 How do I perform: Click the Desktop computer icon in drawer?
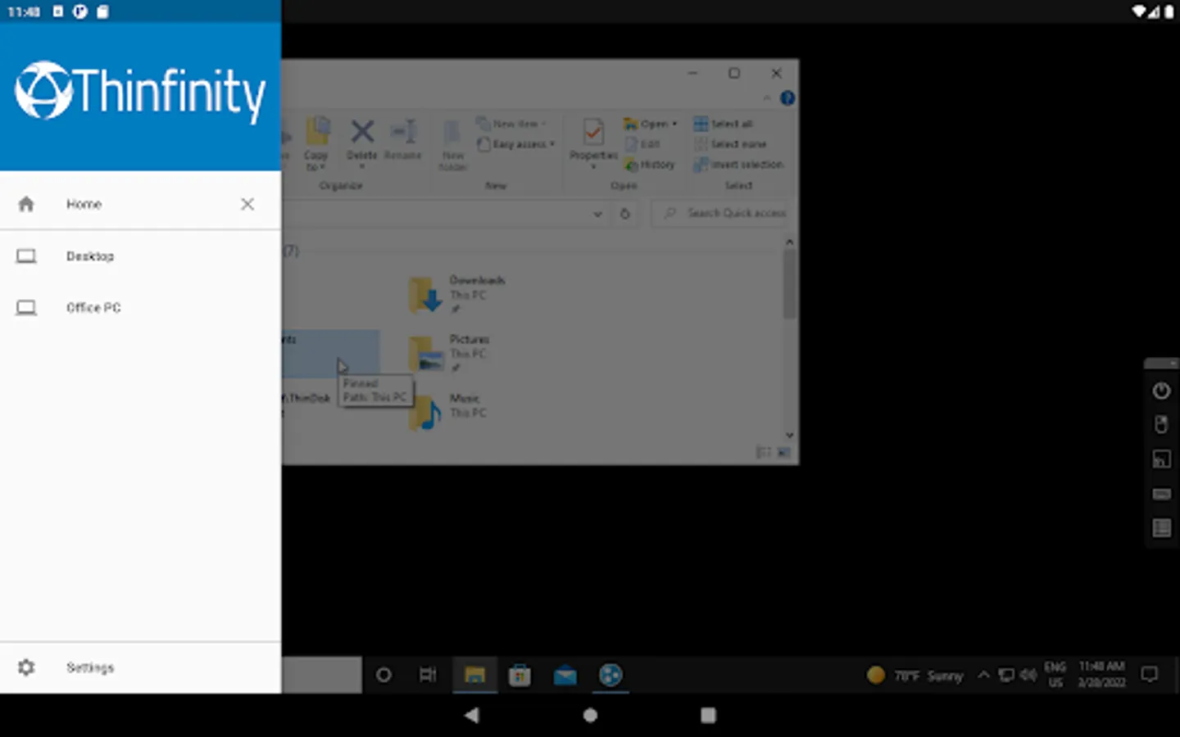pos(26,256)
